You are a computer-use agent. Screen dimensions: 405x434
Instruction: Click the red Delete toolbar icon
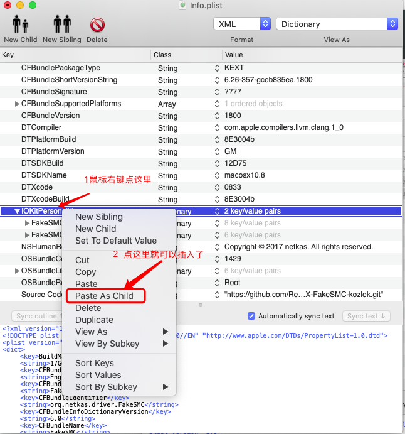point(97,25)
